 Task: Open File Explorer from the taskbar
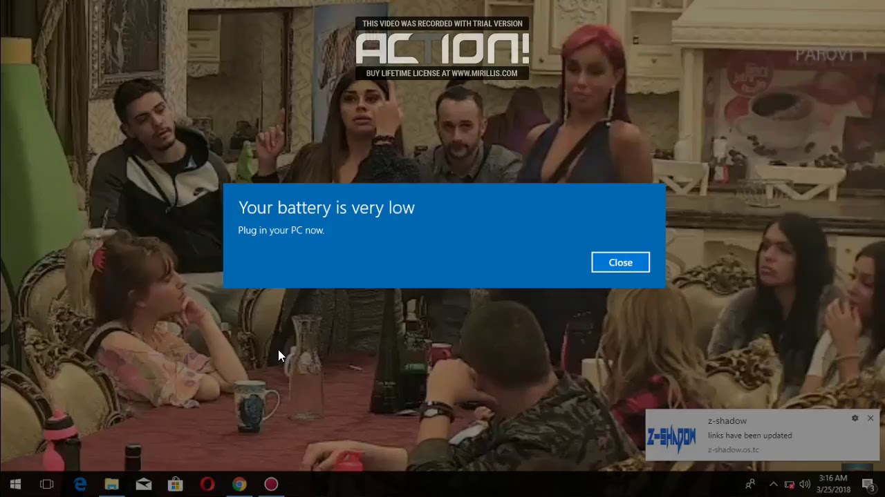coord(111,484)
